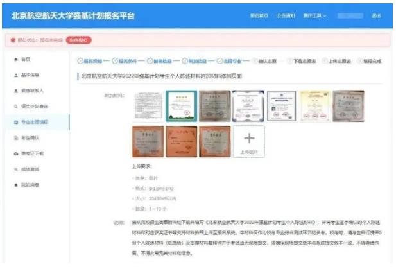Expand the 测评工具 dropdown menu
The width and height of the screenshot is (396, 269).
tap(314, 15)
